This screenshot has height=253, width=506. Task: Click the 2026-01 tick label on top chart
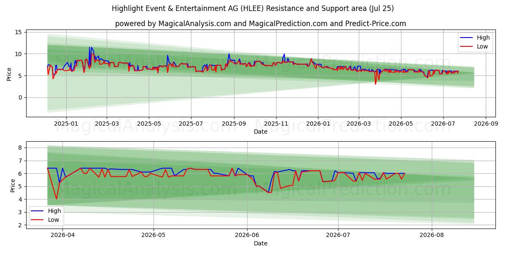[x=318, y=124]
